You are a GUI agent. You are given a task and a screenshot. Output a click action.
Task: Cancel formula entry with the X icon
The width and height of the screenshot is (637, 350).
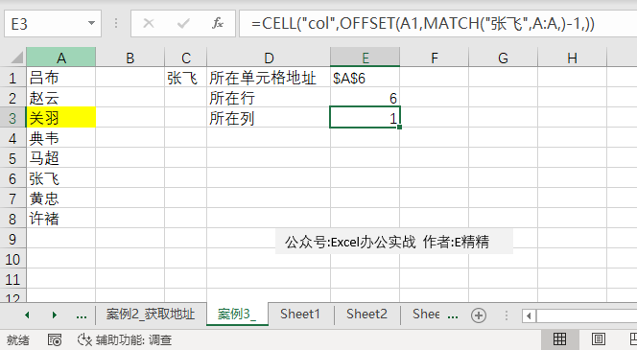tap(149, 23)
